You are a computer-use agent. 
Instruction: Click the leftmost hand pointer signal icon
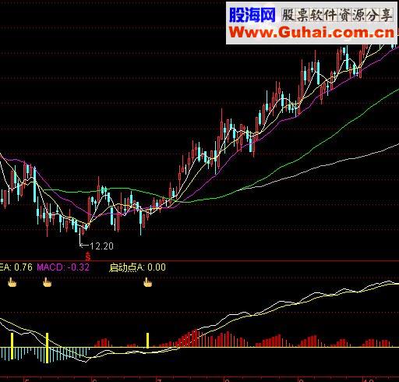[x=12, y=282]
